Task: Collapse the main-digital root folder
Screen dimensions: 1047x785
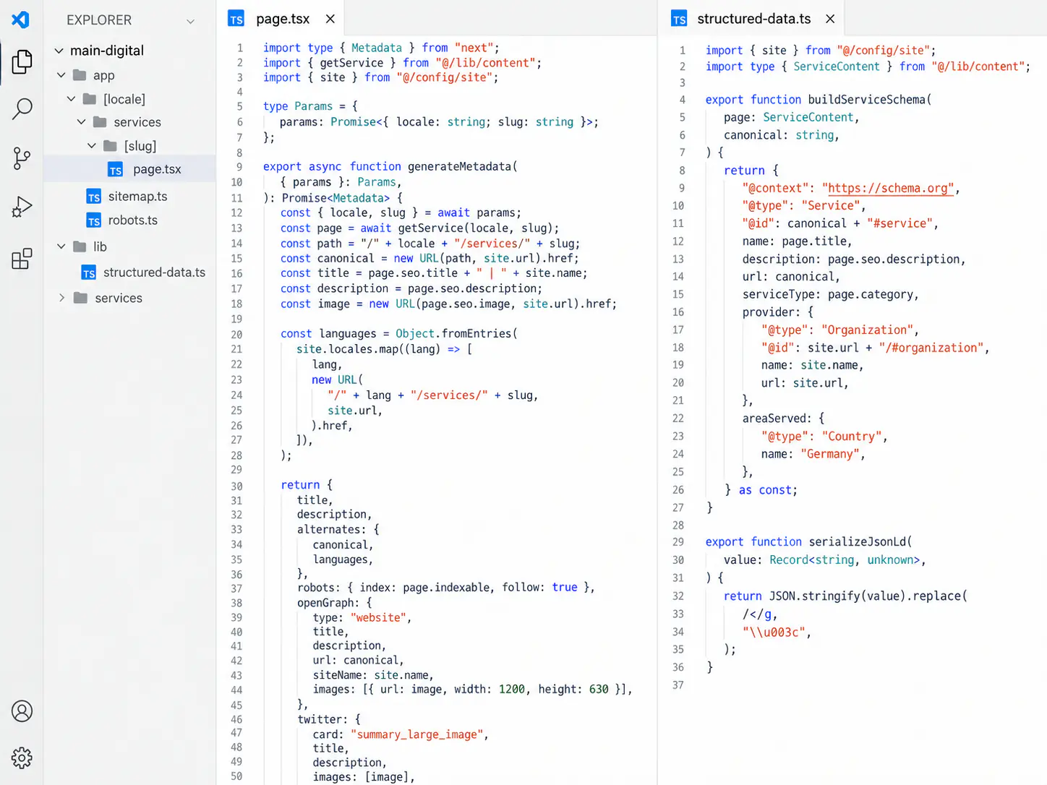Action: 59,51
